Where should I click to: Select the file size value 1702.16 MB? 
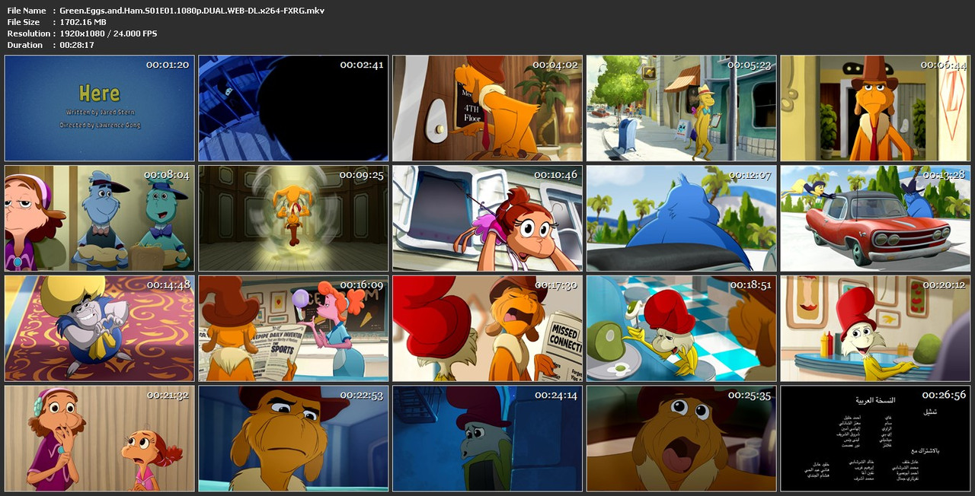(x=83, y=22)
